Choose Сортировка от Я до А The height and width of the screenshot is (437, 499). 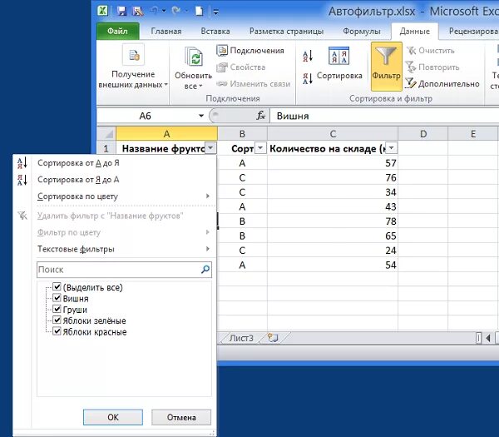pos(115,180)
